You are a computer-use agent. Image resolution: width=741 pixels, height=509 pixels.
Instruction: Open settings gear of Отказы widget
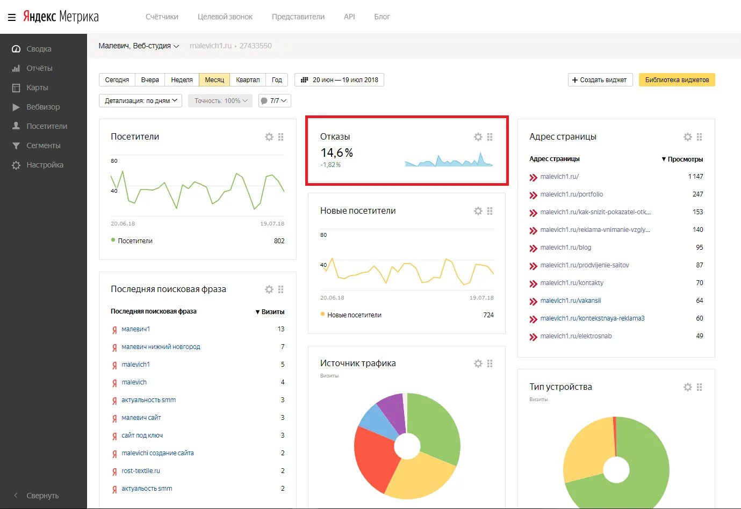[x=478, y=137]
